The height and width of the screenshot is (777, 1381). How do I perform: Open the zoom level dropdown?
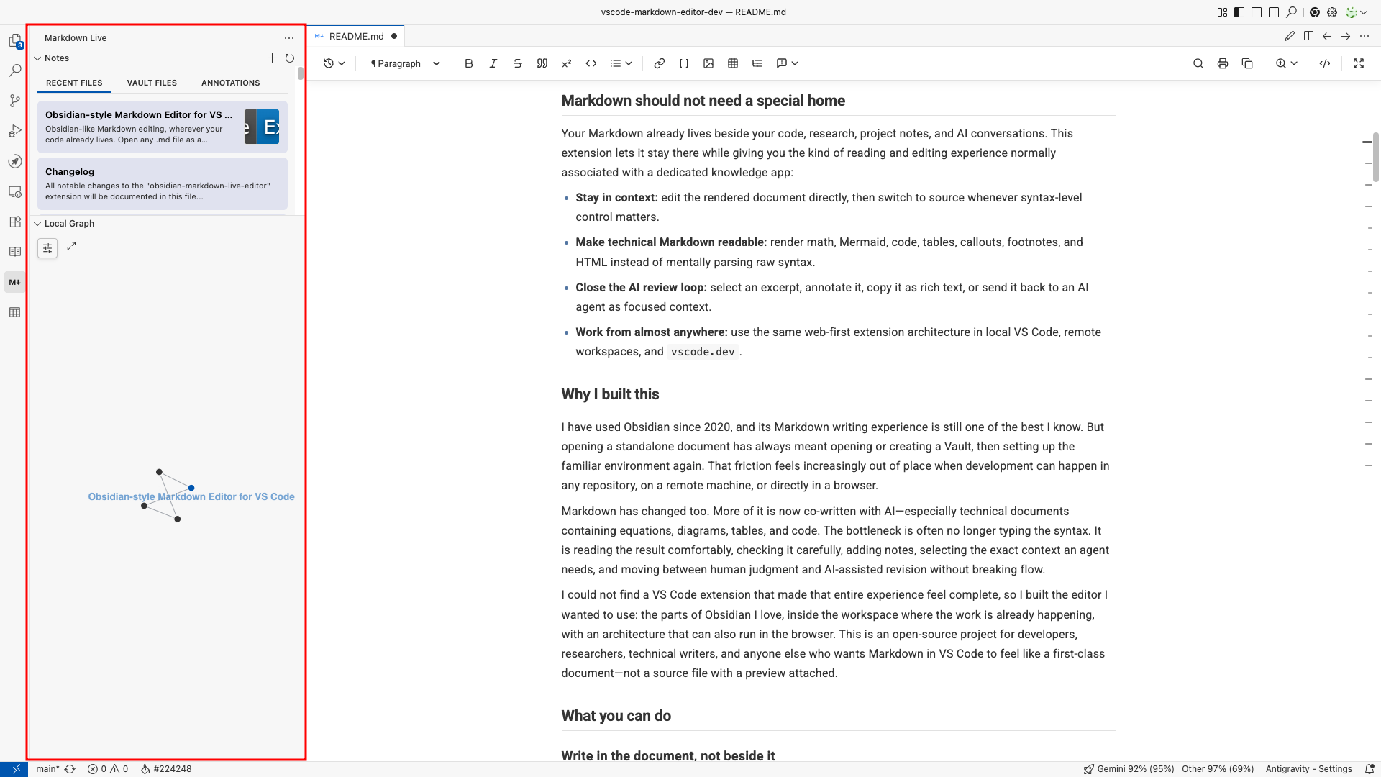click(1286, 63)
